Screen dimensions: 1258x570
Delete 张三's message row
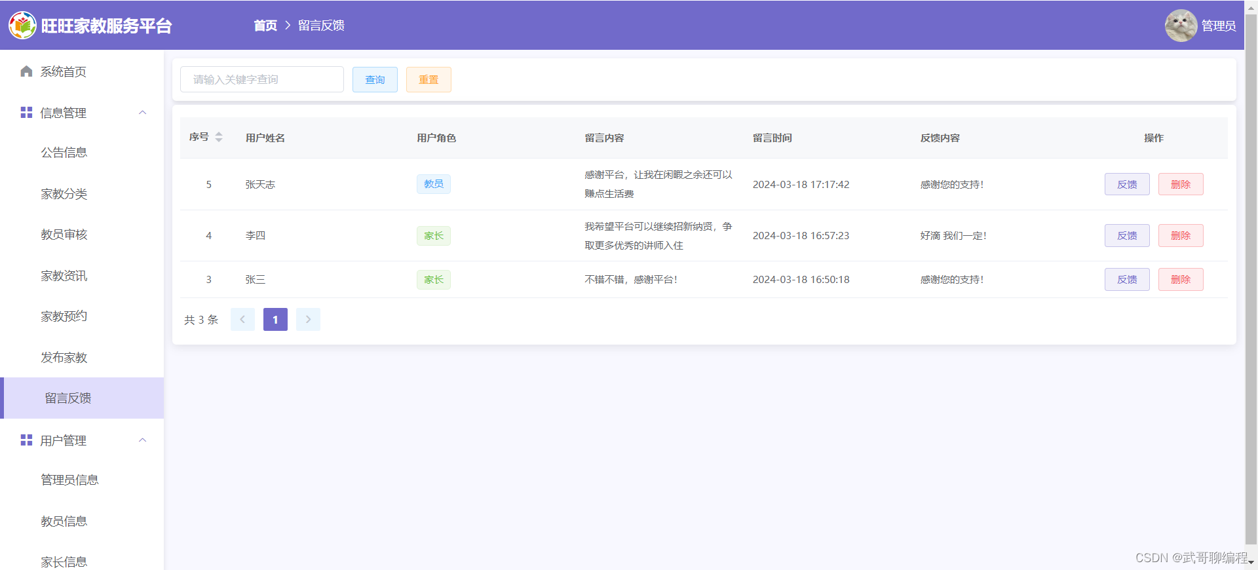coord(1181,280)
